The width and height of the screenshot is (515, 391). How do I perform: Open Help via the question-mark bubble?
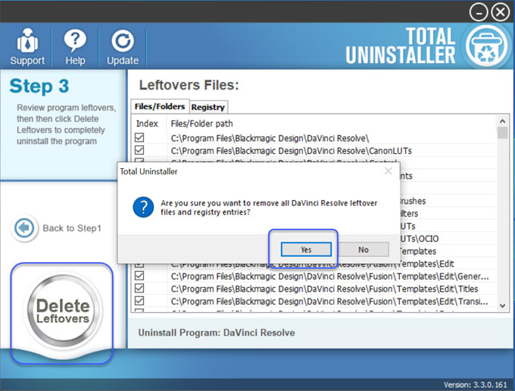(75, 46)
